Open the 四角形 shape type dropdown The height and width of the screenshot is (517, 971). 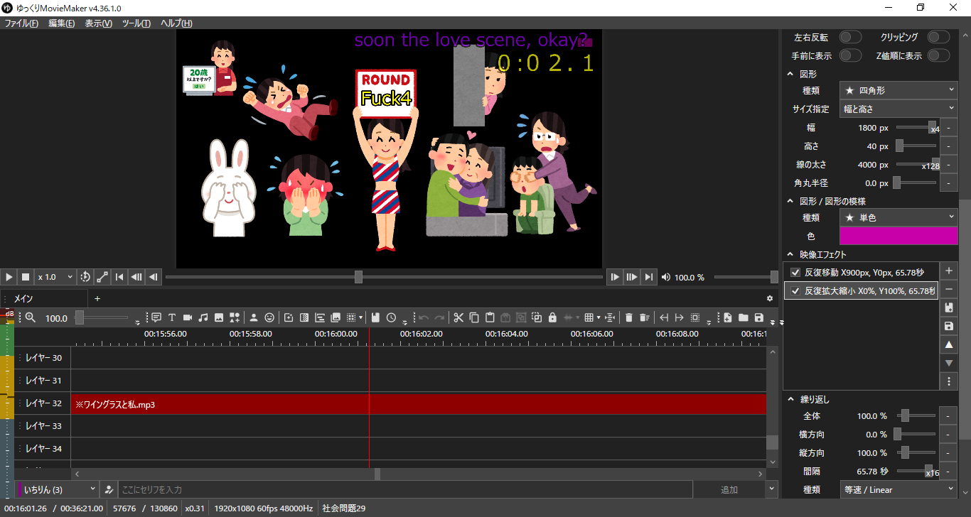(x=898, y=90)
